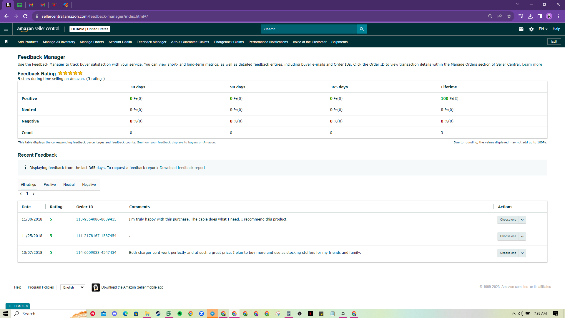Open Choose one dropdown for 11/25/2018 feedback

coord(511,236)
